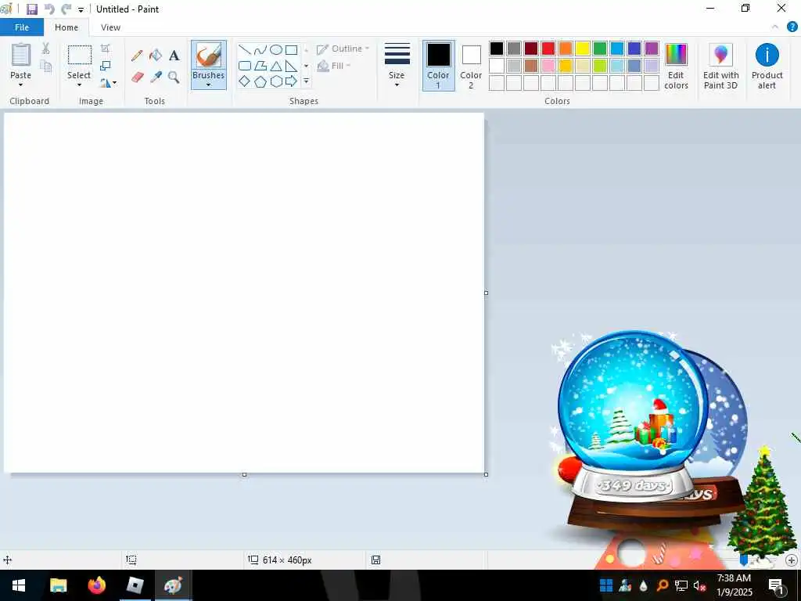Click the Copy icon in Clipboard group
This screenshot has width=801, height=601.
45,66
